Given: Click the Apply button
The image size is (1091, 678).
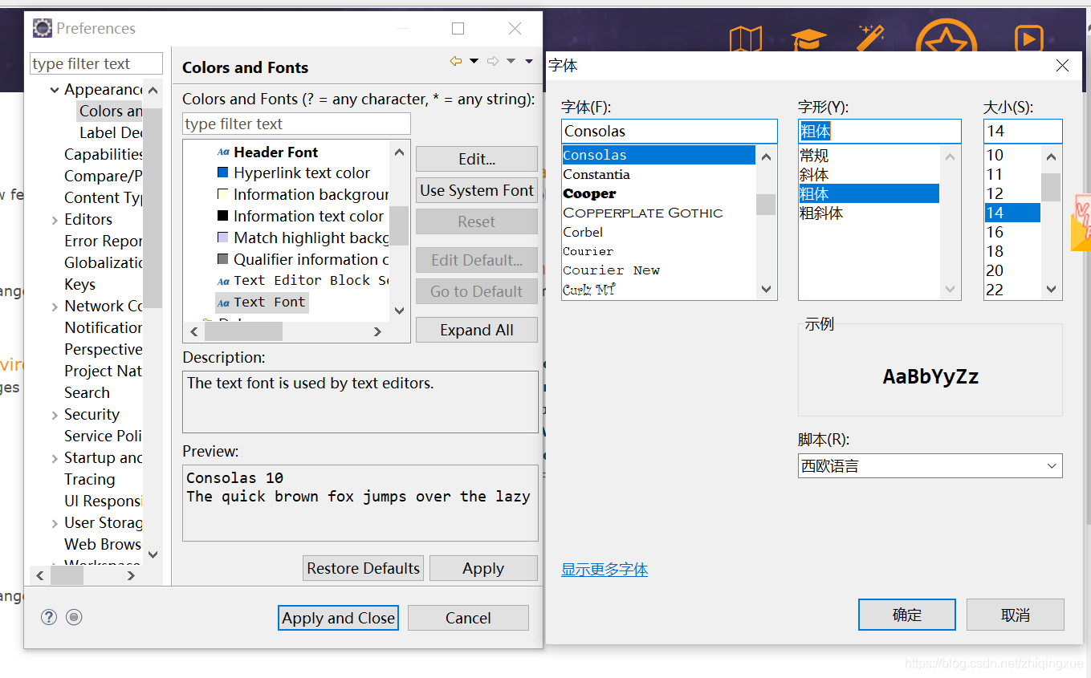Looking at the screenshot, I should pos(483,568).
